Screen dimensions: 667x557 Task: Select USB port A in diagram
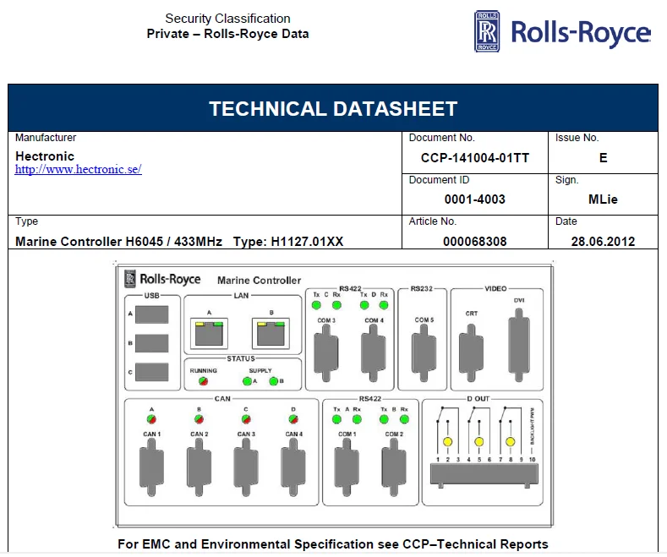coord(152,314)
